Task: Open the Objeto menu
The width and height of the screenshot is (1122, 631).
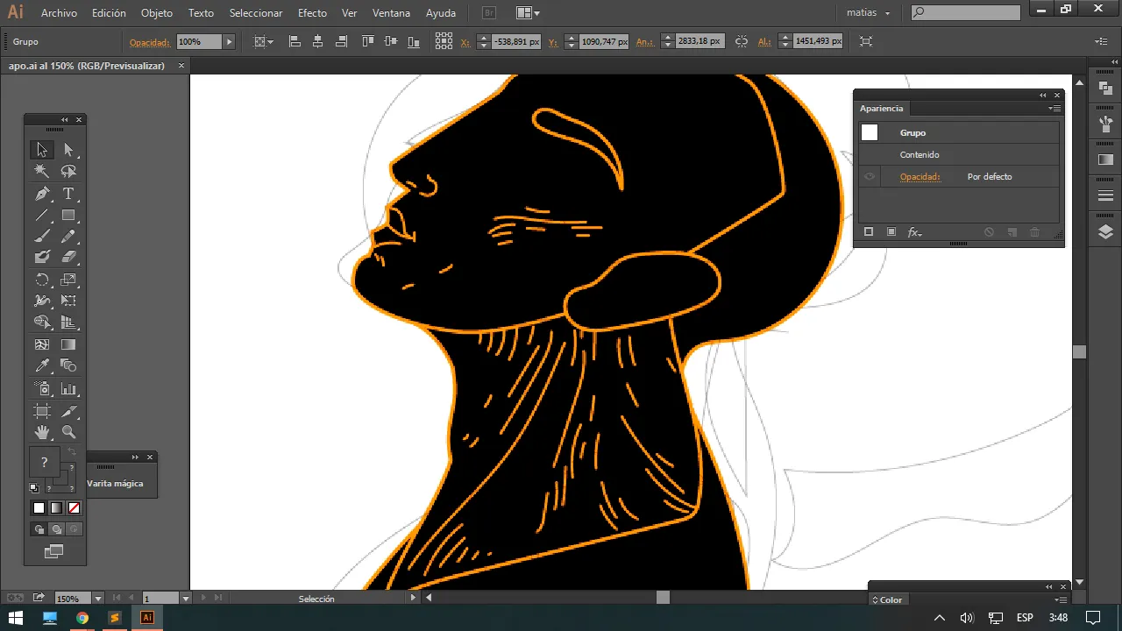Action: point(157,13)
